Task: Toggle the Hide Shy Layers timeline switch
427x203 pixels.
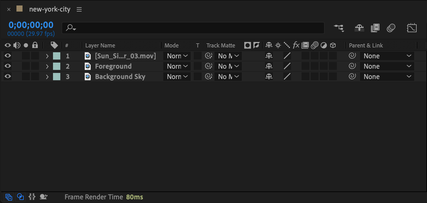Action: [x=359, y=28]
